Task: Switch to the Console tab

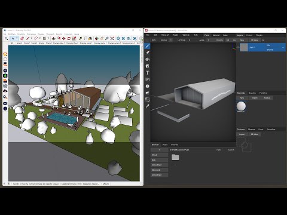Action: point(175,145)
